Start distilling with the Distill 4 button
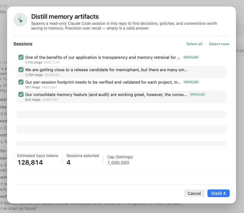Screen dimensions: 244x213 pos(218,193)
